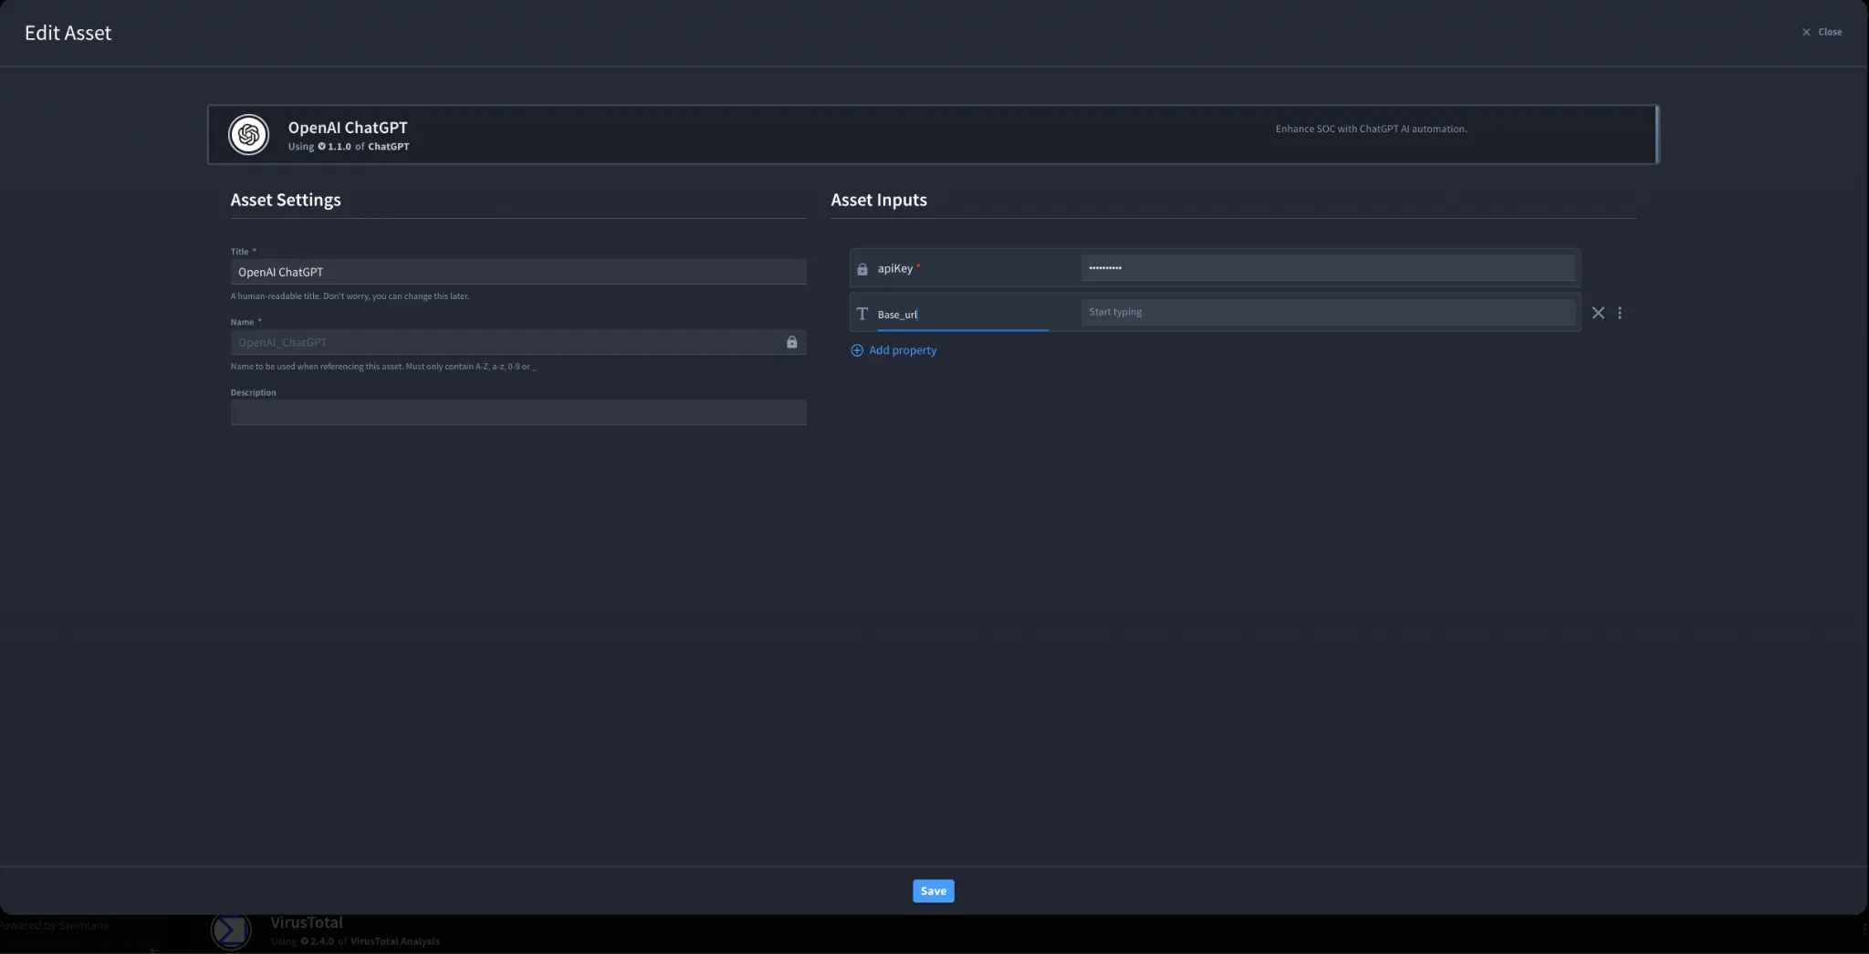Open the three-dot options menu for Base_url
Screen dimensions: 1869x954
point(1620,313)
